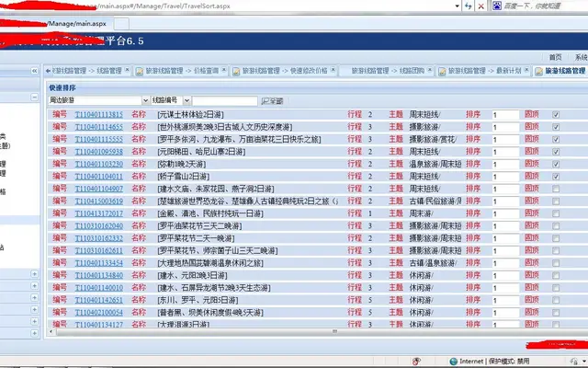Open route link T110401113815
588x368 pixels.
coord(99,114)
